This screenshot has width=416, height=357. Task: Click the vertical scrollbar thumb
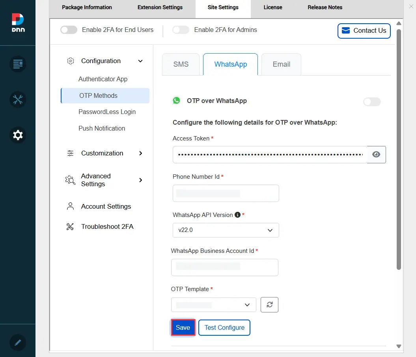pos(399,149)
